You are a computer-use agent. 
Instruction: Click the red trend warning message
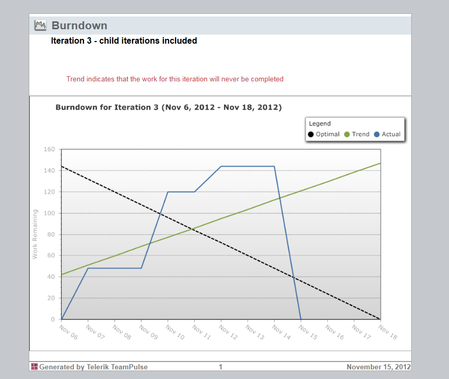(175, 79)
